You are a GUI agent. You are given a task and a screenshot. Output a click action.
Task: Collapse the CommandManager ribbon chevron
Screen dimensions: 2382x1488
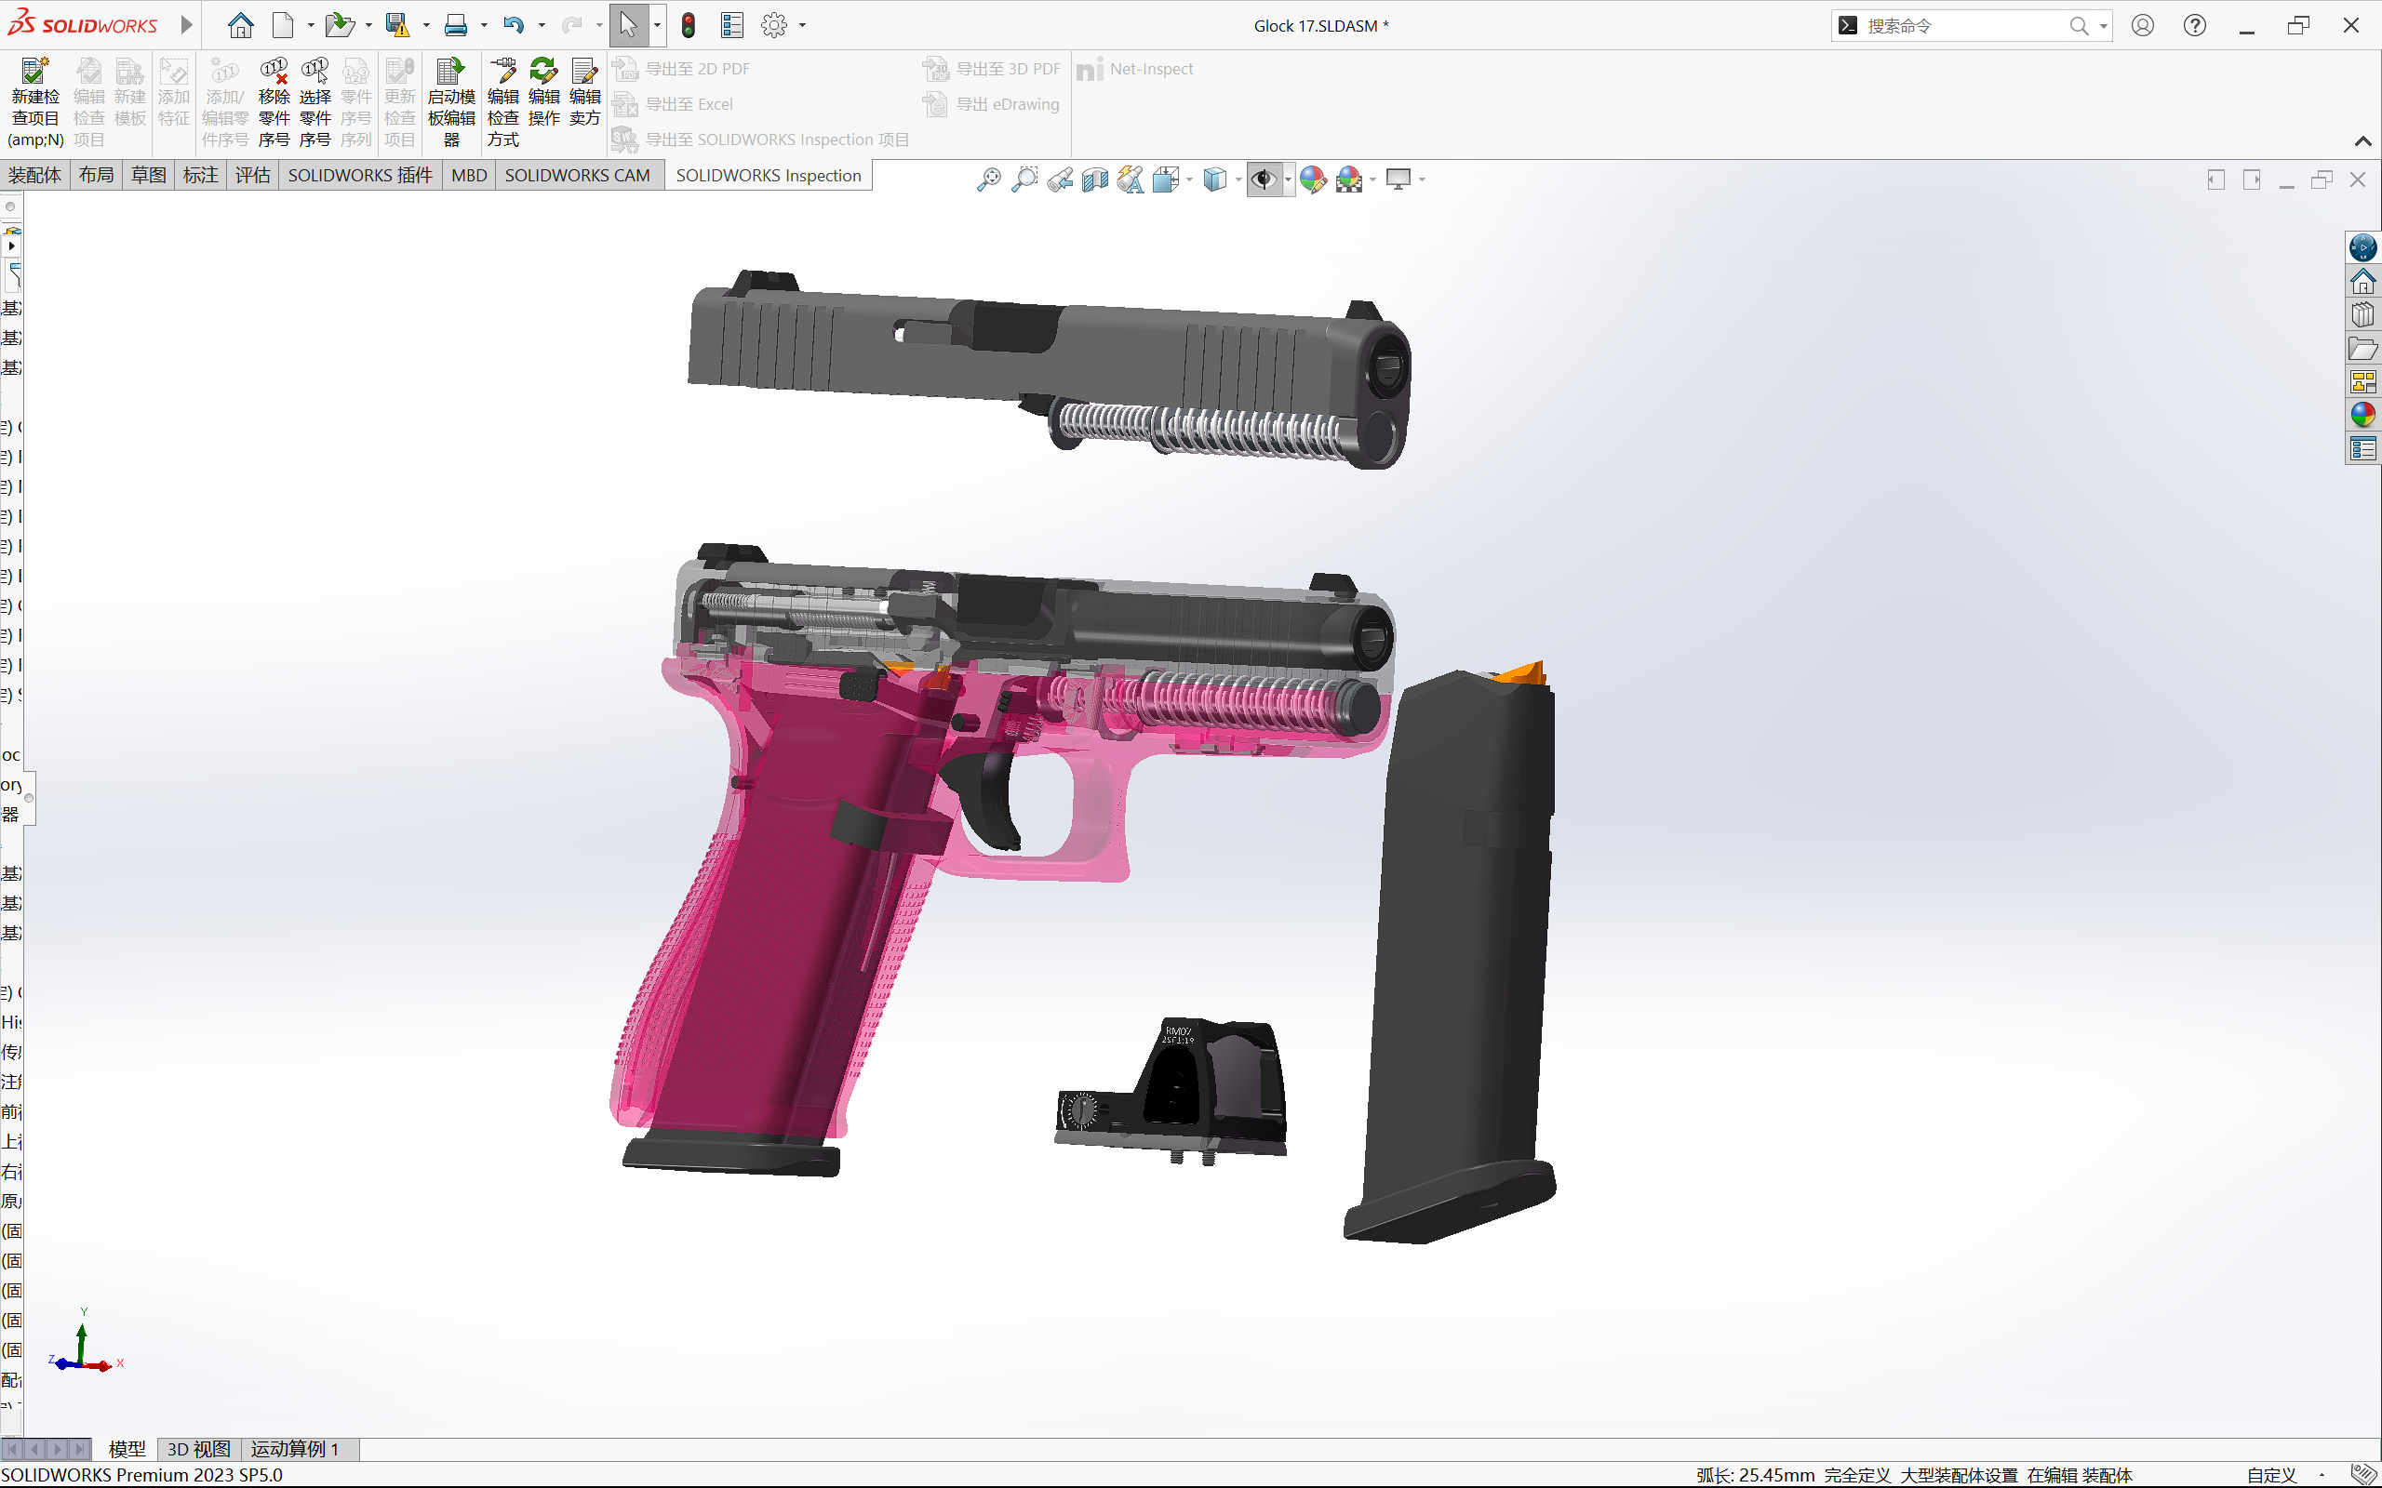(2362, 141)
